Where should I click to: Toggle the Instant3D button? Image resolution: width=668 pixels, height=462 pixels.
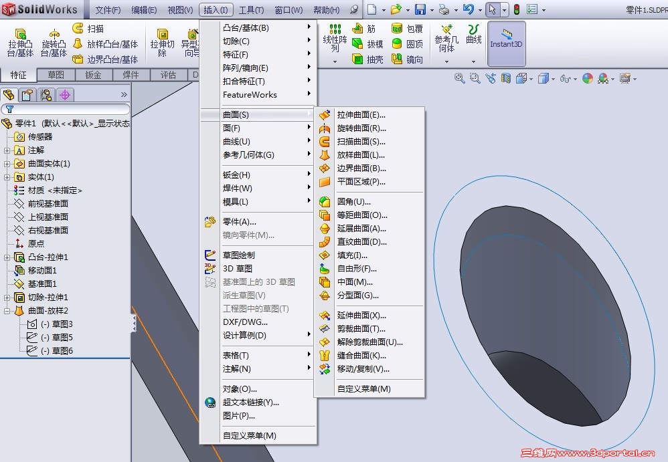[x=506, y=44]
